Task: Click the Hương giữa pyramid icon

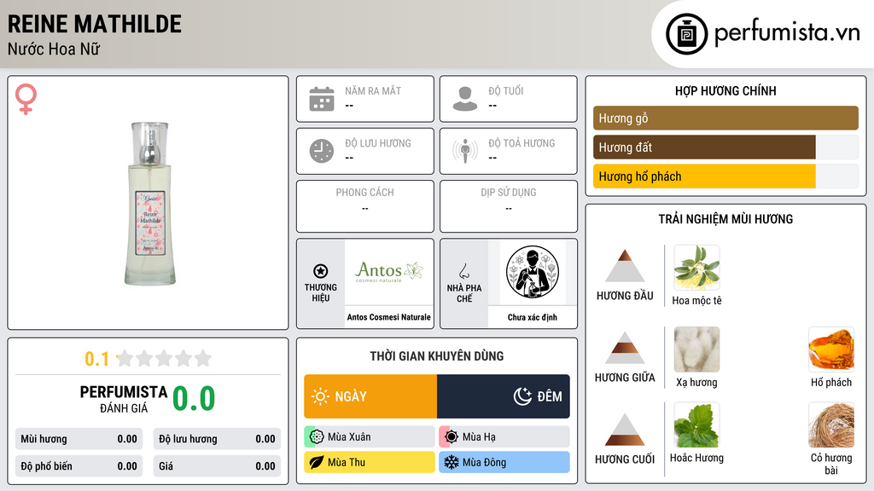Action: point(625,348)
